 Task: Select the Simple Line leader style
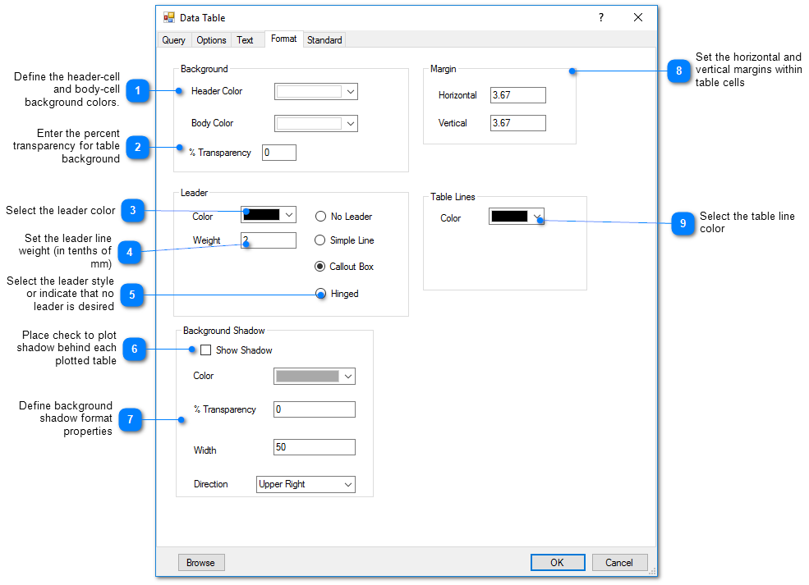pyautogui.click(x=320, y=240)
